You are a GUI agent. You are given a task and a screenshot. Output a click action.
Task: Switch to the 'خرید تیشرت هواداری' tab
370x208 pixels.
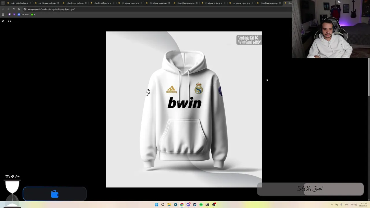[213, 3]
